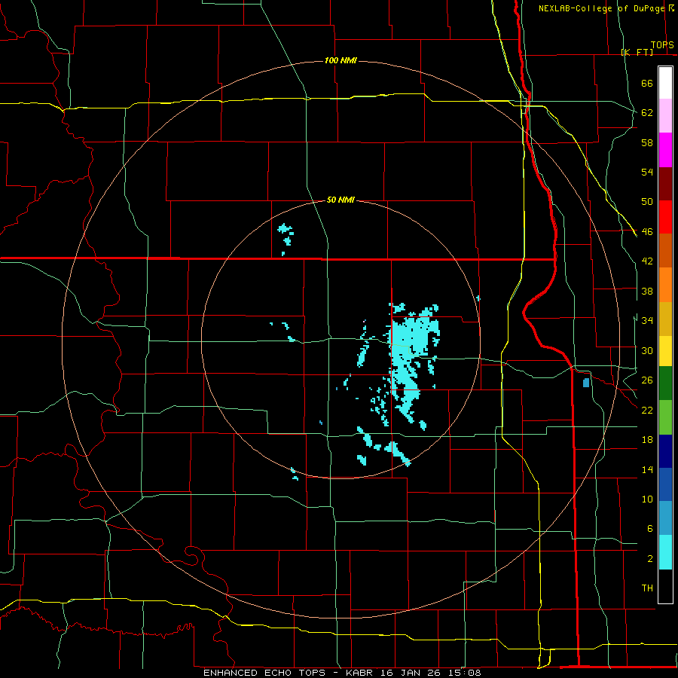Select the cyan legend swatch
The height and width of the screenshot is (678, 678).
[665, 552]
